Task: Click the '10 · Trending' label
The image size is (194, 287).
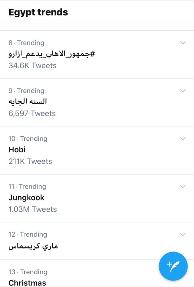Action: point(28,139)
